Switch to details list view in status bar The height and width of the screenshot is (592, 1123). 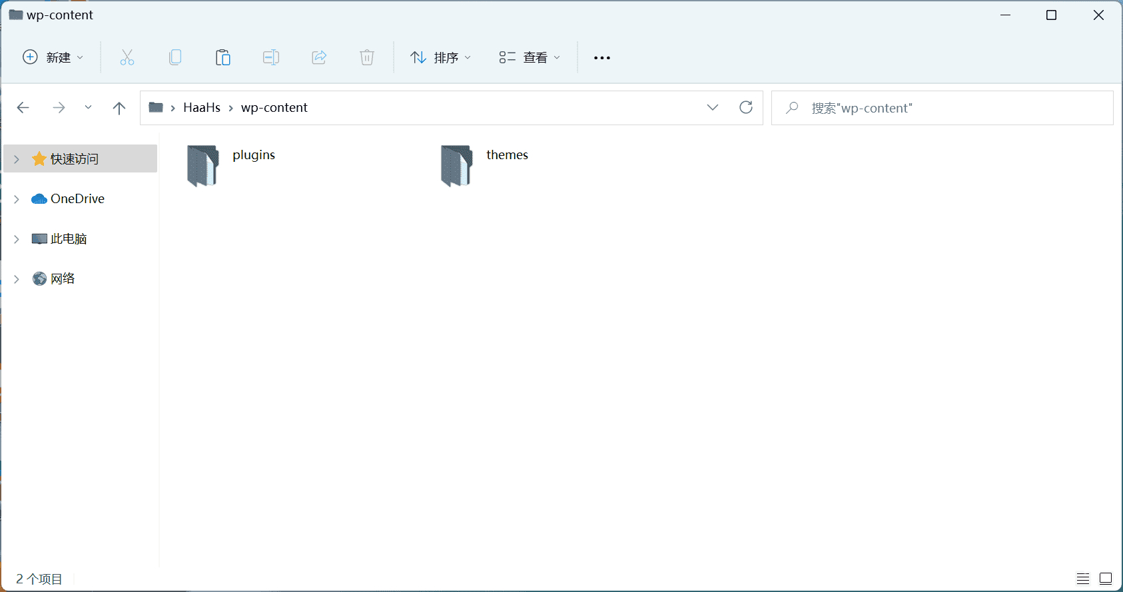tap(1083, 579)
